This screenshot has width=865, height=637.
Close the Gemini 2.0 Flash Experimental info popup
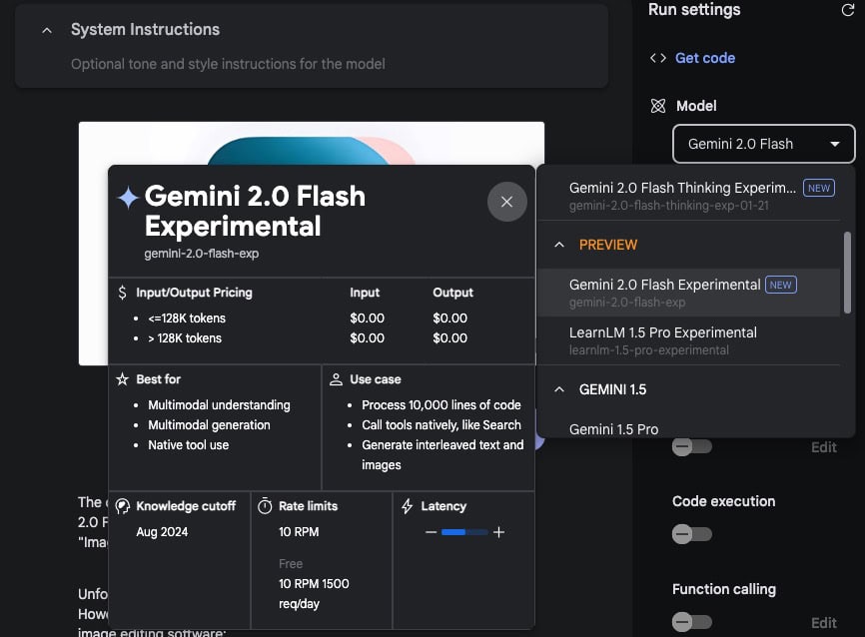point(507,202)
